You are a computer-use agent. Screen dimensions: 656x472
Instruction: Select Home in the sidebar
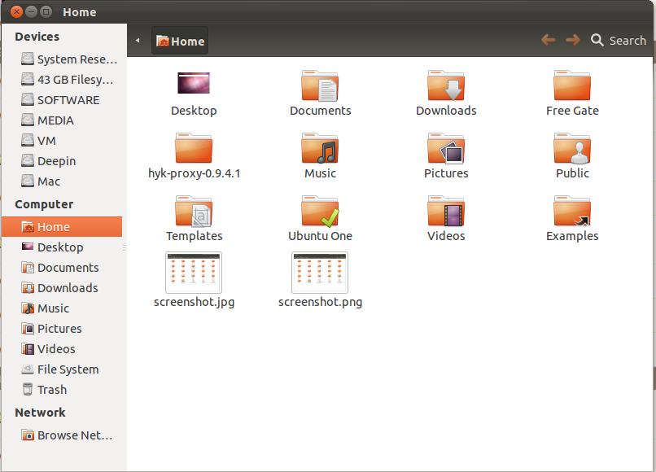coord(62,227)
